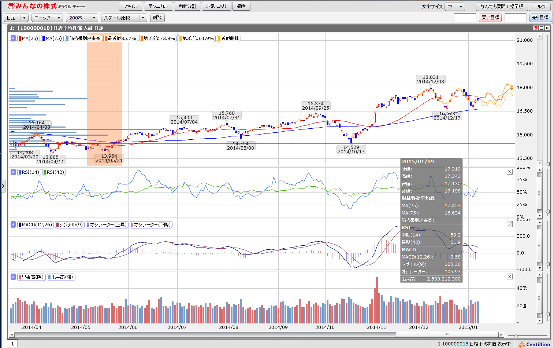
Task: Open the 画面分割 menu
Action: pyautogui.click(x=187, y=6)
